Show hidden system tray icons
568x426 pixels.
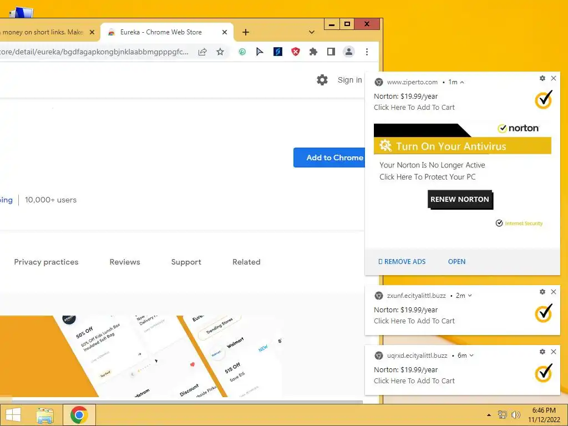click(489, 415)
